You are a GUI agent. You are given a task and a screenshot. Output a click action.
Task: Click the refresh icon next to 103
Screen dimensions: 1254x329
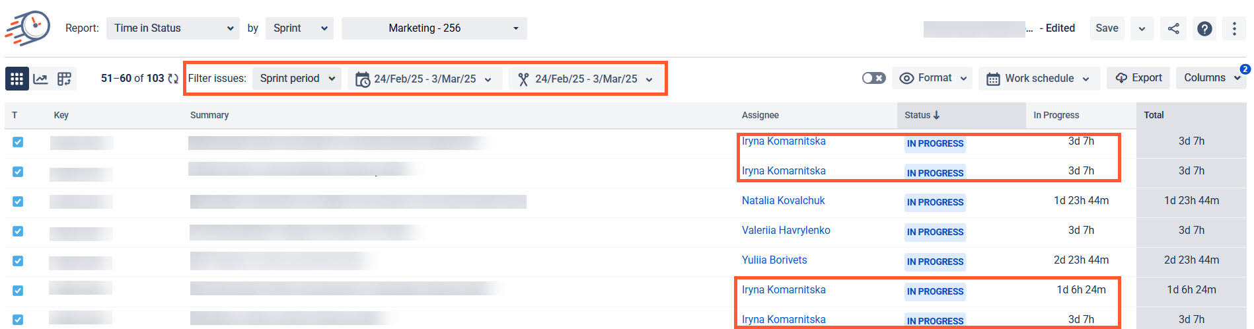coord(173,79)
